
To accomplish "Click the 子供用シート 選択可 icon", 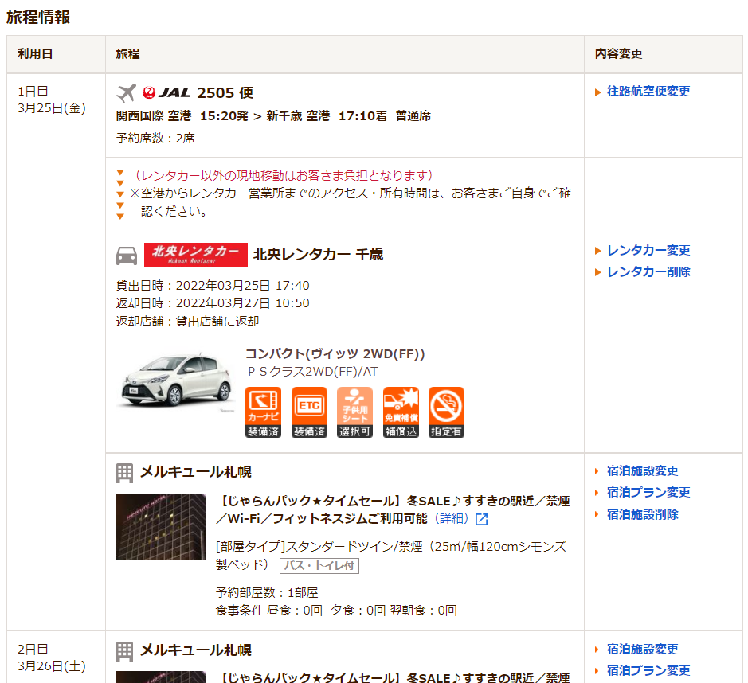I will pos(354,412).
